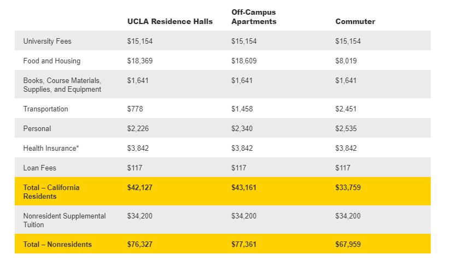Click Total – California Residents label

[x=51, y=192]
